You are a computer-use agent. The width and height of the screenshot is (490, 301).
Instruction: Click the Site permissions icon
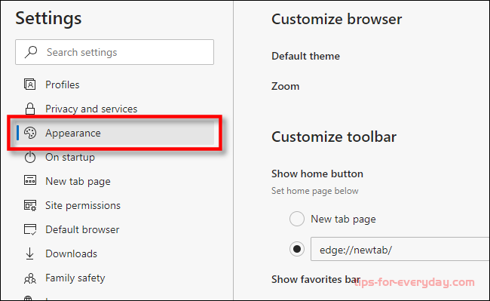pos(30,205)
